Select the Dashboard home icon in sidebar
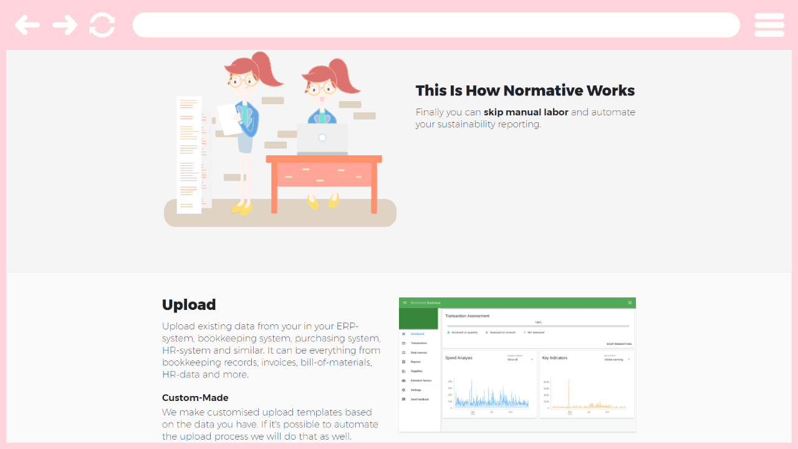 pyautogui.click(x=403, y=334)
